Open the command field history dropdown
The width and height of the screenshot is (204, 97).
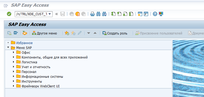click(x=49, y=14)
